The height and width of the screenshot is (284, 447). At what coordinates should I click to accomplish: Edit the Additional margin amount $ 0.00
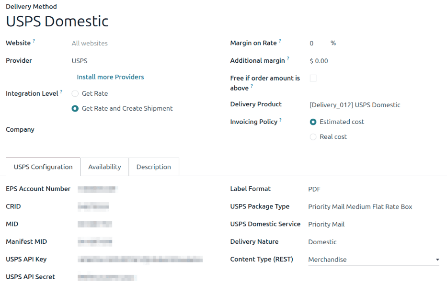[319, 61]
